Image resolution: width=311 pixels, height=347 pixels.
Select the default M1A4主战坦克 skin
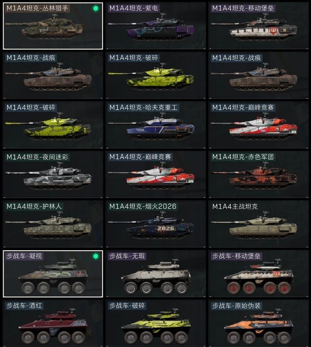[258, 224]
